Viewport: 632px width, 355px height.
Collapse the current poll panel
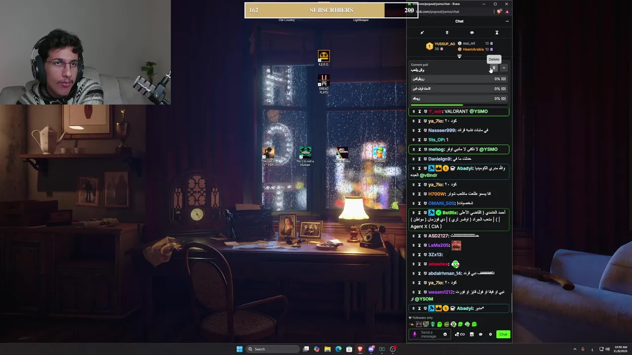click(x=504, y=68)
